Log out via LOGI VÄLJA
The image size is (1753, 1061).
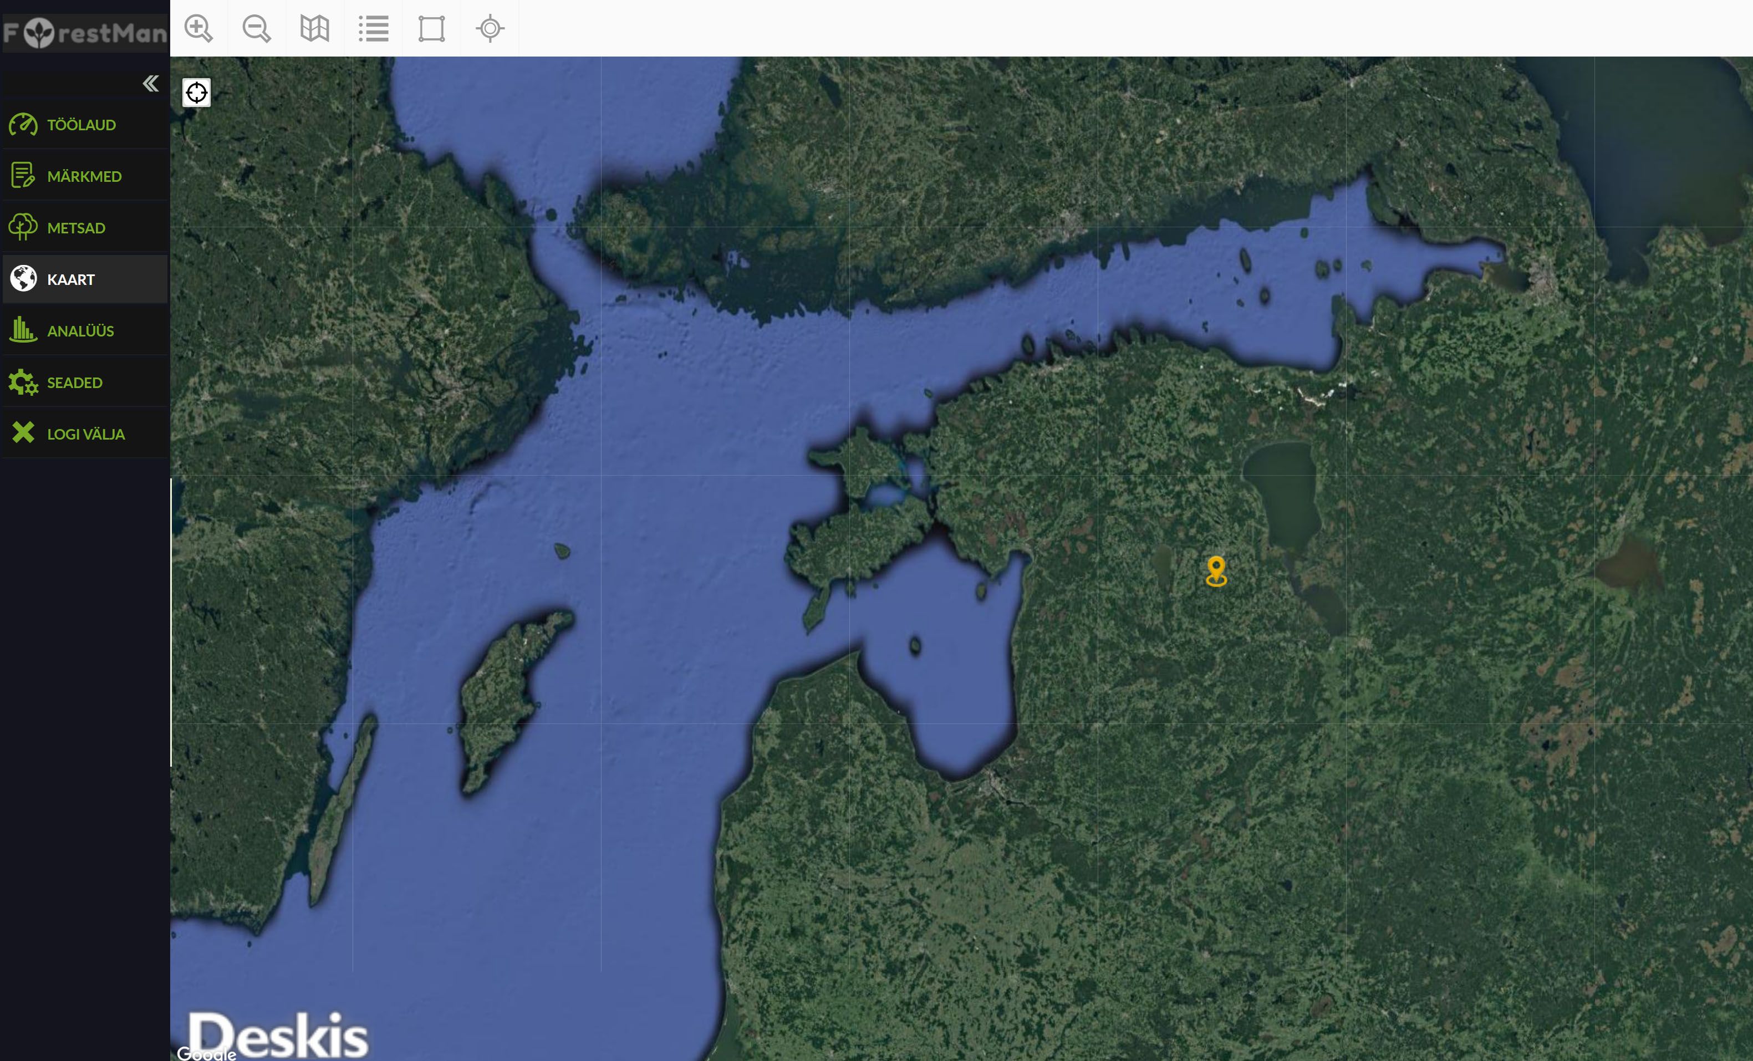tap(85, 433)
